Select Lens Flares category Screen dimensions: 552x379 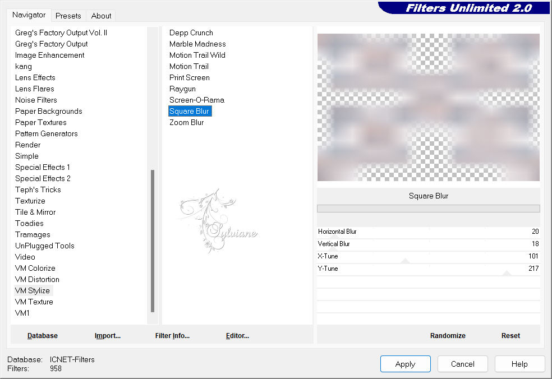(x=35, y=89)
